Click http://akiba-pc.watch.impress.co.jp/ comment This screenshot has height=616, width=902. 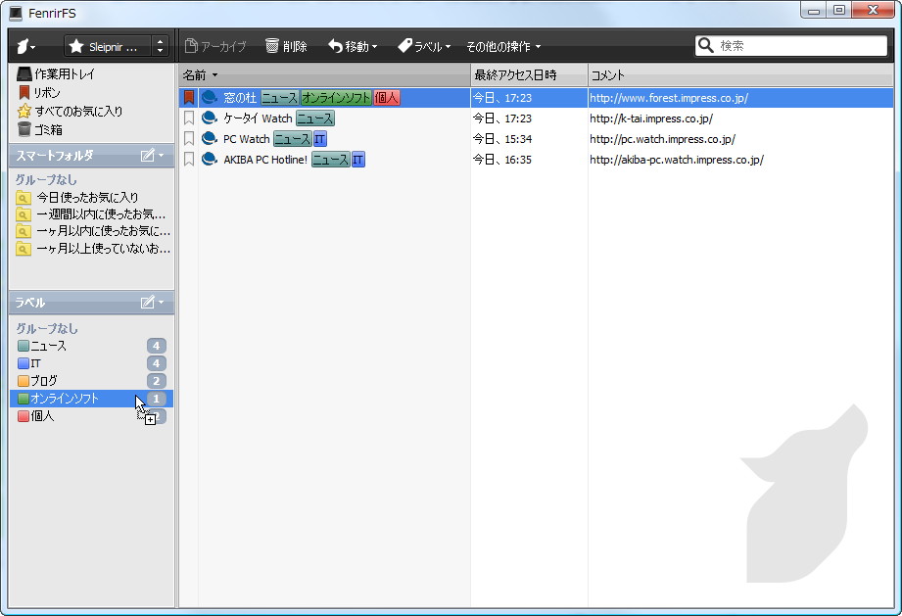677,160
